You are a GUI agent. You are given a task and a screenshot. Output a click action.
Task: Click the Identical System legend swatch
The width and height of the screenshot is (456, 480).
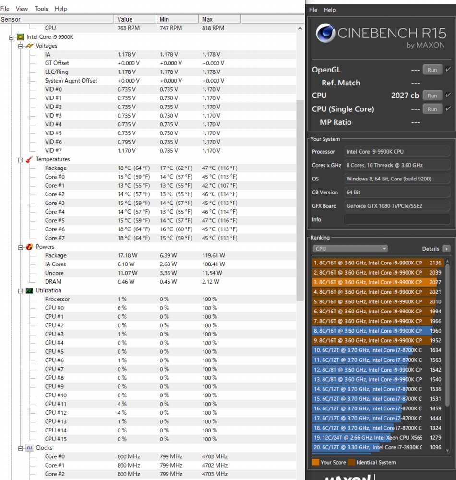[351, 462]
